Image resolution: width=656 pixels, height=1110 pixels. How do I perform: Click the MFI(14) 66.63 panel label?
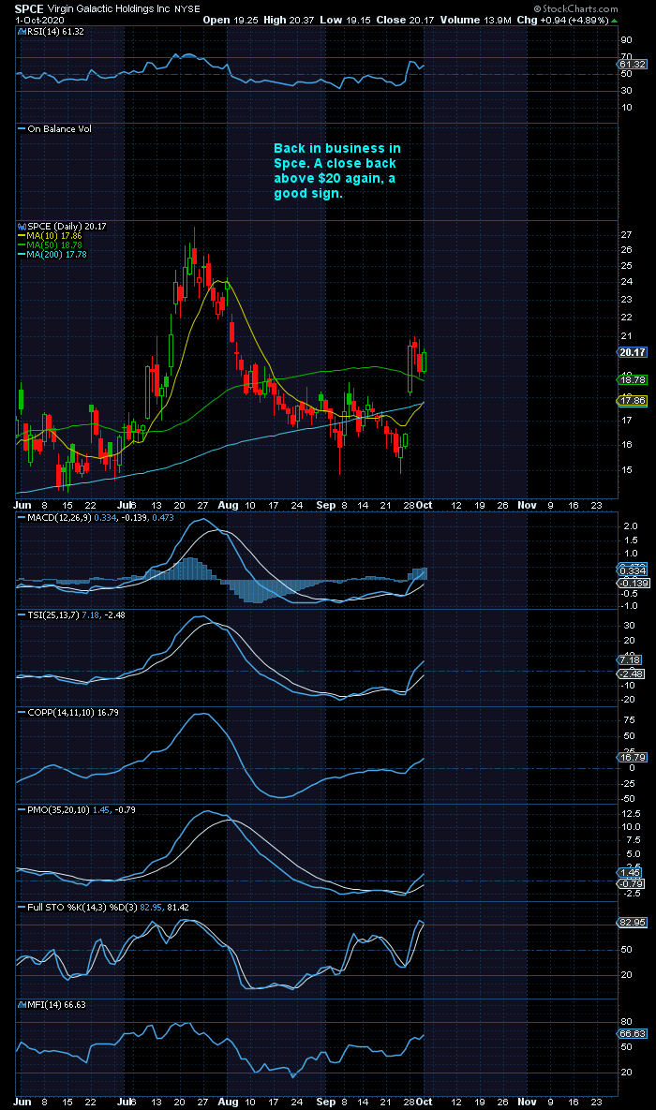(52, 1004)
